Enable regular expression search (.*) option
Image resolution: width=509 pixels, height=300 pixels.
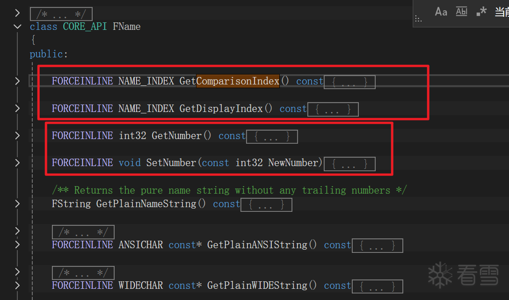click(481, 12)
